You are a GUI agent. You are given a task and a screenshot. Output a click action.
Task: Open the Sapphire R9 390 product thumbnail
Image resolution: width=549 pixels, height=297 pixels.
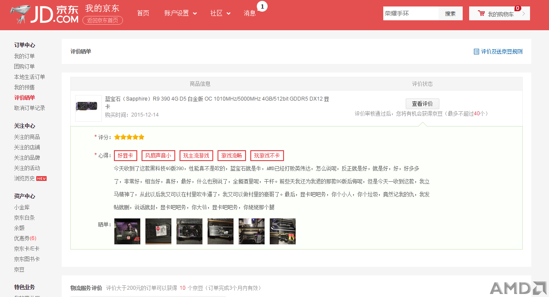tap(88, 108)
